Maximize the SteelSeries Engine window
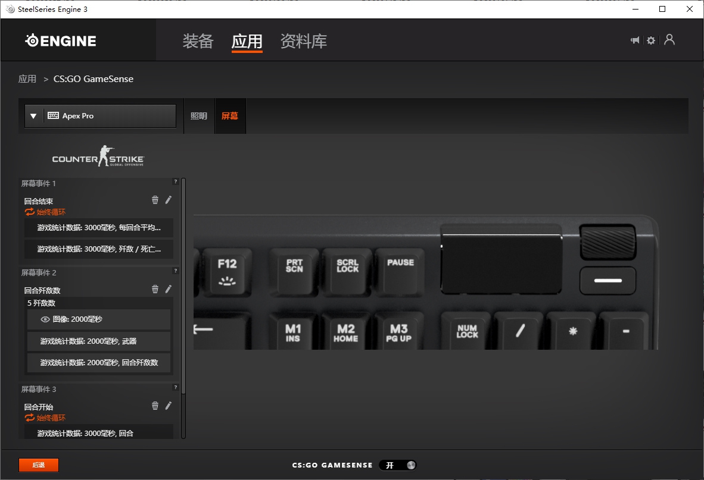 662,9
